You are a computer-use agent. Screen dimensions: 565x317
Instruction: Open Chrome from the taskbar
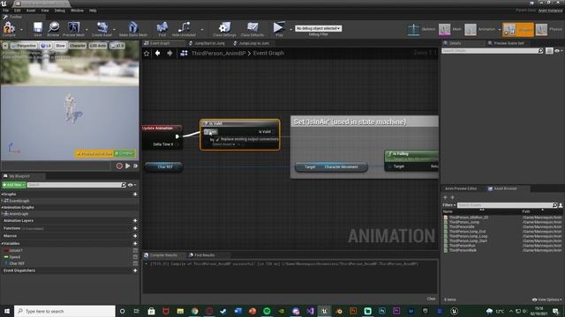tap(195, 311)
